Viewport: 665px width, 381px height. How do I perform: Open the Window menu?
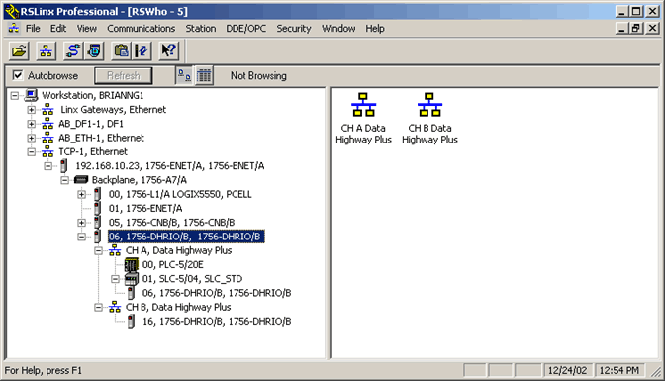(x=338, y=29)
